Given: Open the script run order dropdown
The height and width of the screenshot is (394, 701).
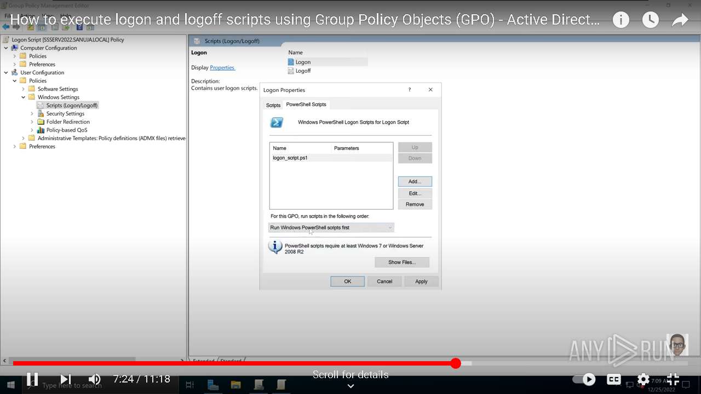Looking at the screenshot, I should click(x=331, y=227).
